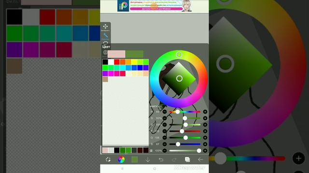309x173 pixels.
Task: Redo using the grayed redo arrow
Action: click(x=174, y=160)
